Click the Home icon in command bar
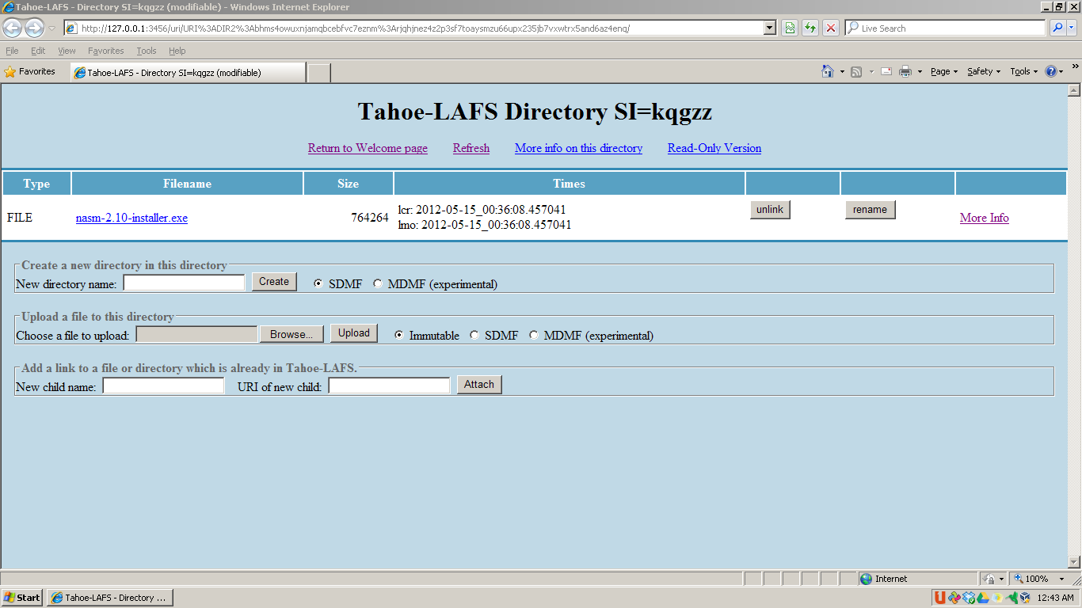This screenshot has height=608, width=1082. [x=827, y=71]
